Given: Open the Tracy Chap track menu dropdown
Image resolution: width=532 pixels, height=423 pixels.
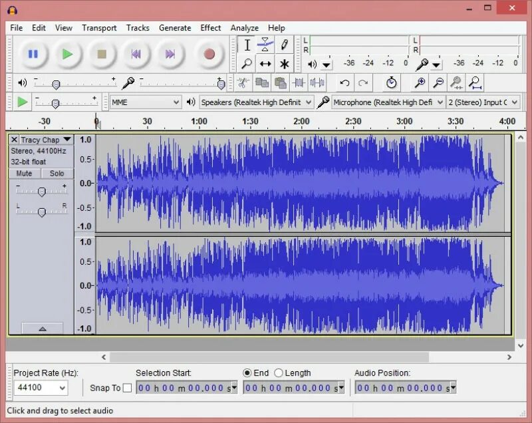Looking at the screenshot, I should point(67,139).
